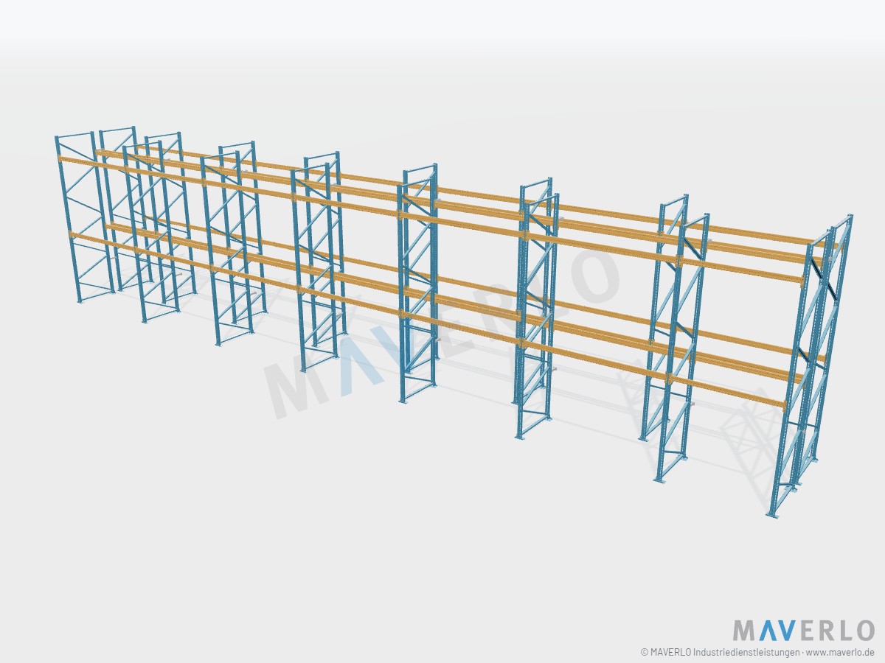The width and height of the screenshot is (885, 663).
Task: Click the MAVERLO logo in the corner
Action: pos(804,631)
